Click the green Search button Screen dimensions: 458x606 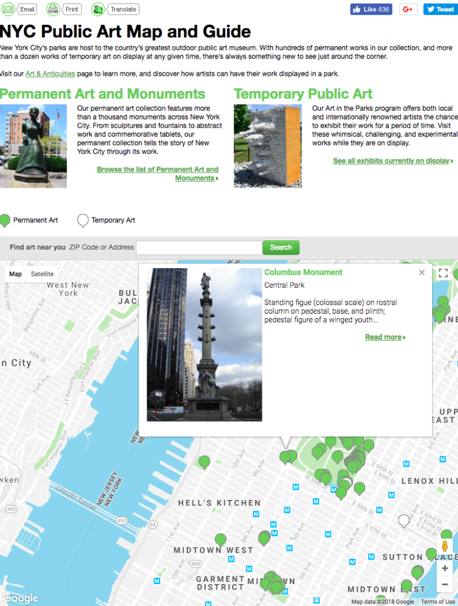point(281,247)
